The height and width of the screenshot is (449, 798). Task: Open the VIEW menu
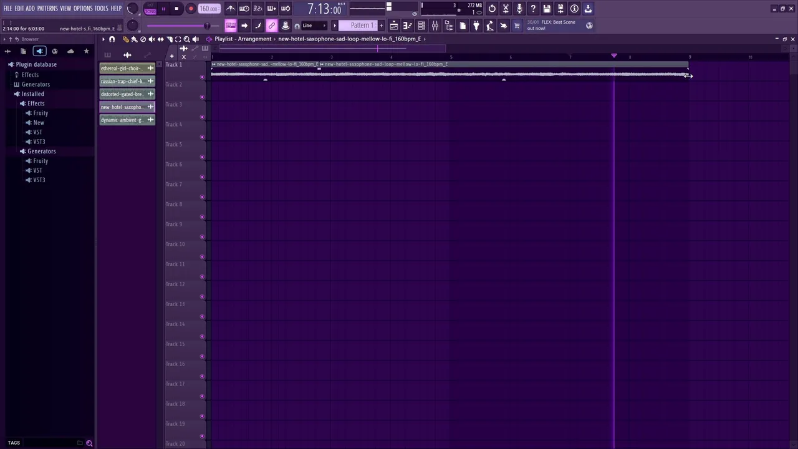click(x=65, y=9)
